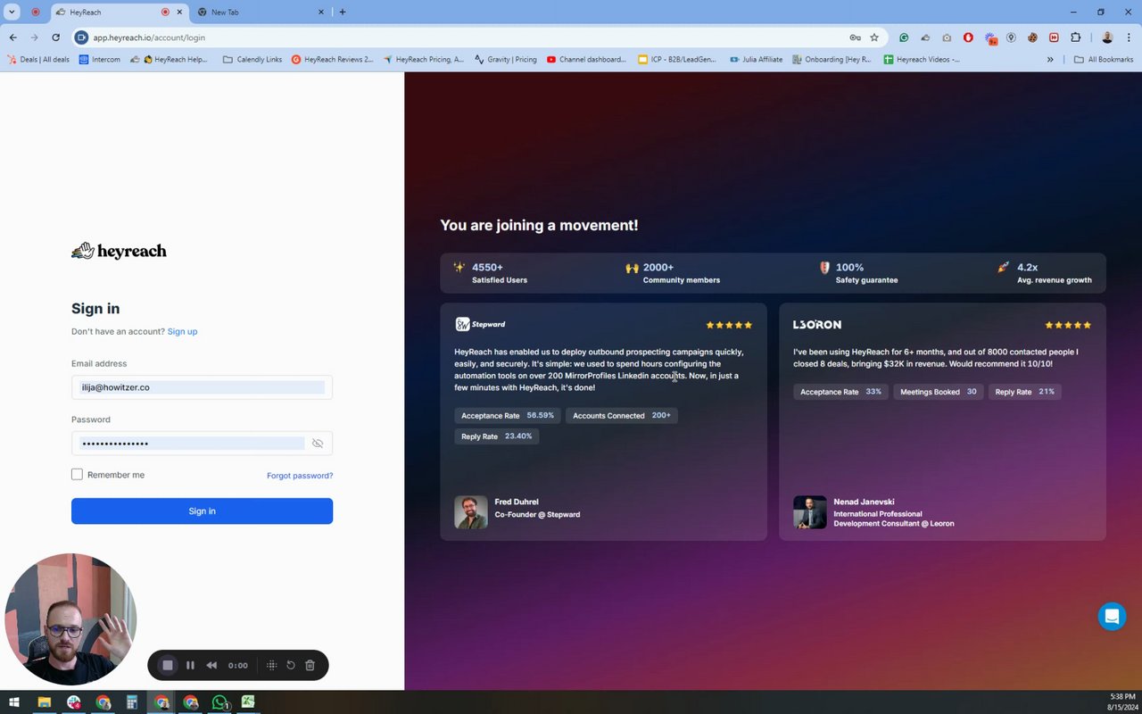The height and width of the screenshot is (714, 1142).
Task: Open the red hand blocker extension
Action: [968, 37]
